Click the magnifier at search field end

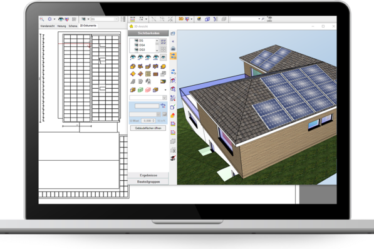pyautogui.click(x=262, y=19)
